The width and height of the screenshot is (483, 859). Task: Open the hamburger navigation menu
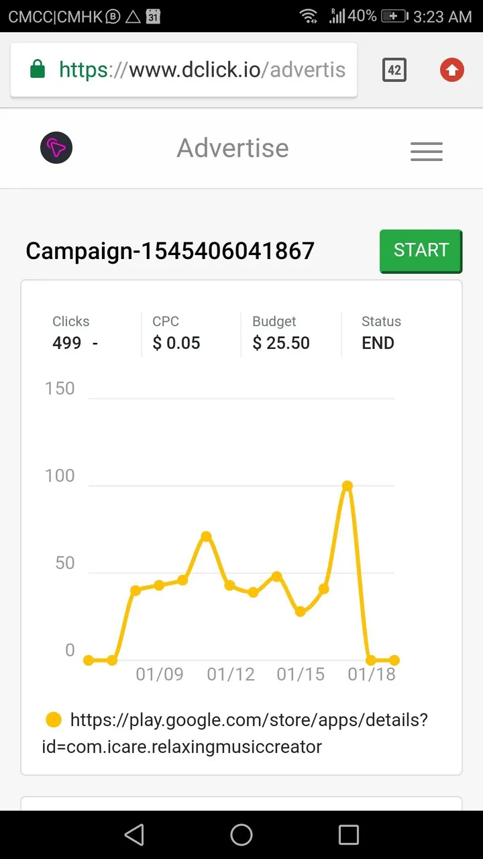point(427,151)
